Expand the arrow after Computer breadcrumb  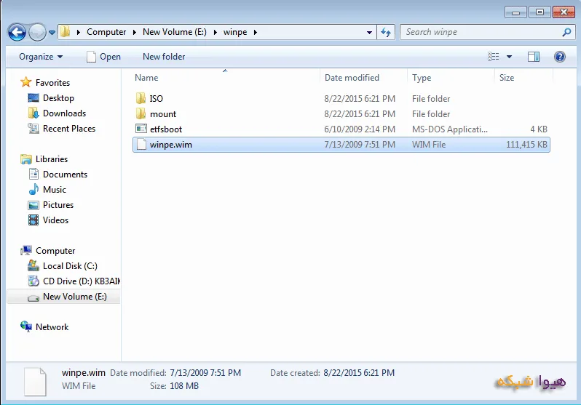(x=135, y=32)
